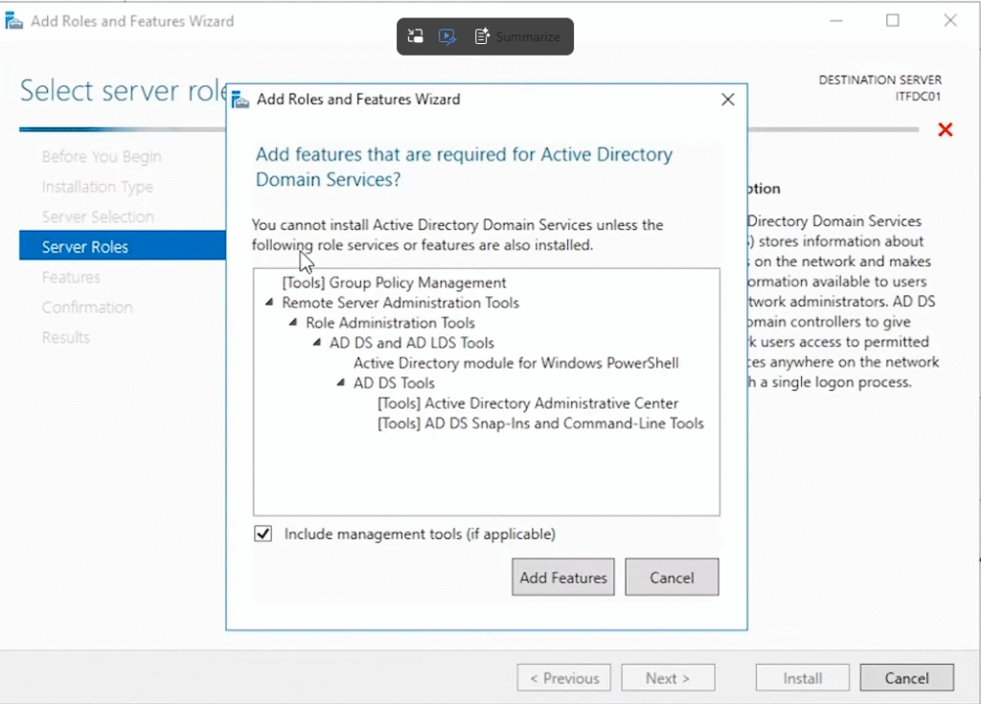
Task: Cancel the required features dialog
Action: [x=672, y=577]
